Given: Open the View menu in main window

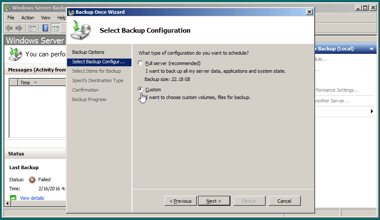Looking at the screenshot, I should coord(46,18).
